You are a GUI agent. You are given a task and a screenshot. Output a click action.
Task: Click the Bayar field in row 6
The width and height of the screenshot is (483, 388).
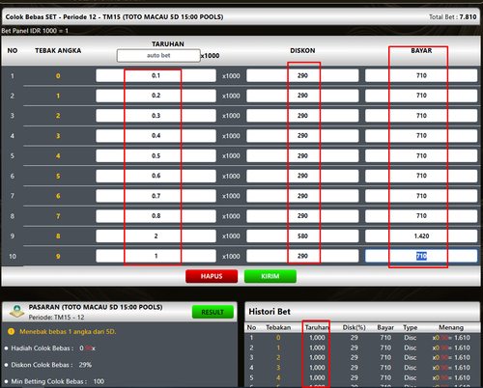click(421, 176)
